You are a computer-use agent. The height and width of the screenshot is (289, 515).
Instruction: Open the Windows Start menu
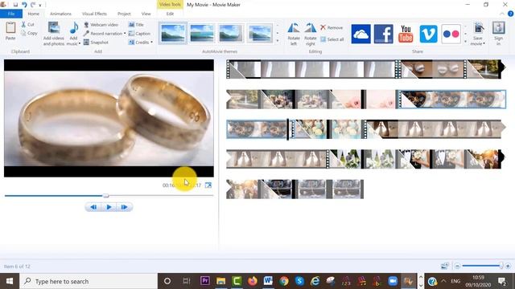tap(10, 281)
